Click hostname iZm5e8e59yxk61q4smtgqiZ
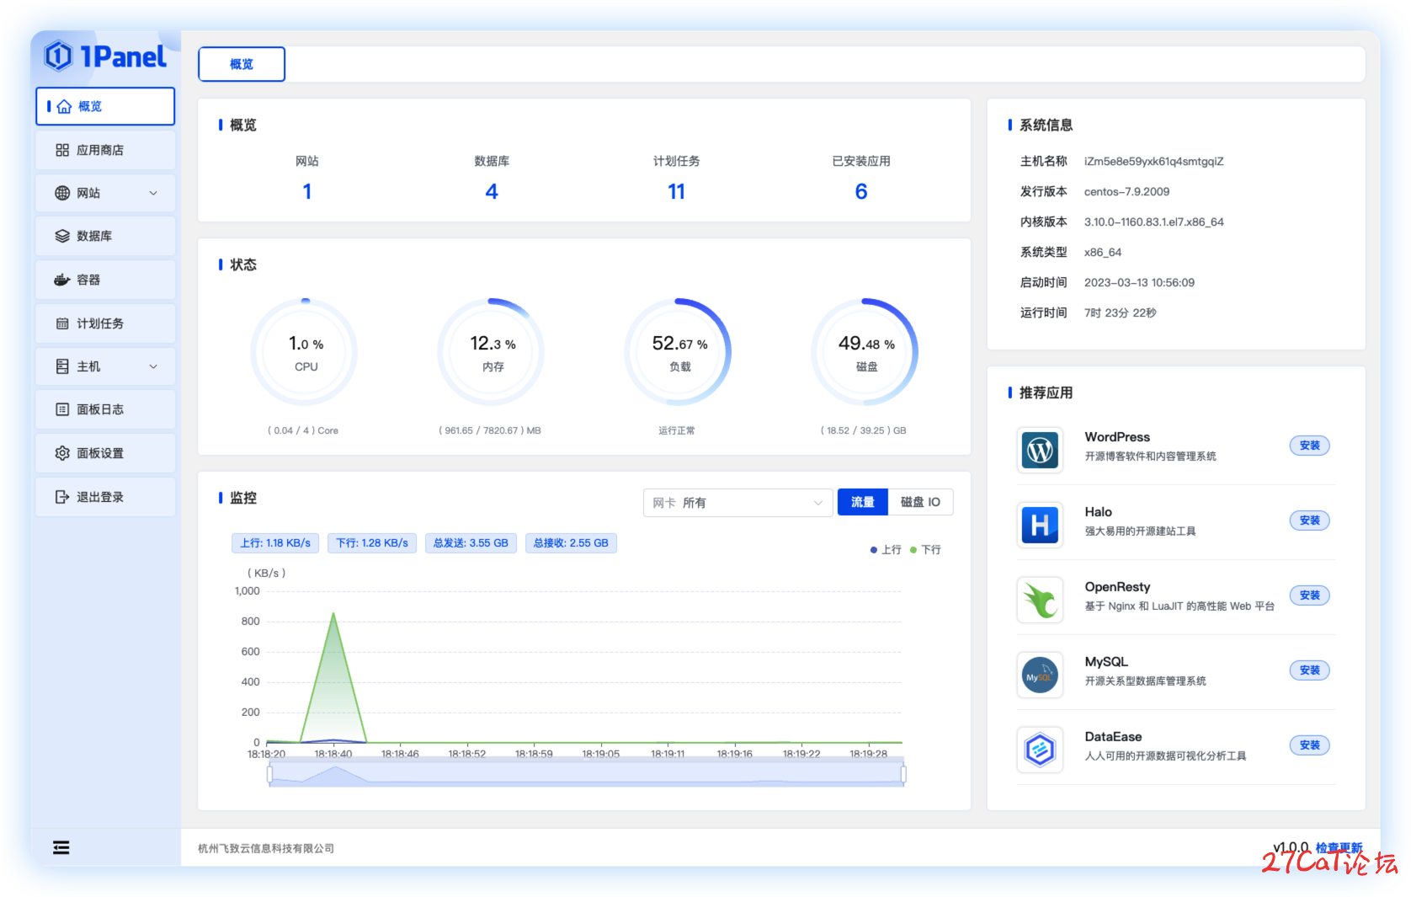The image size is (1411, 897). pyautogui.click(x=1154, y=162)
